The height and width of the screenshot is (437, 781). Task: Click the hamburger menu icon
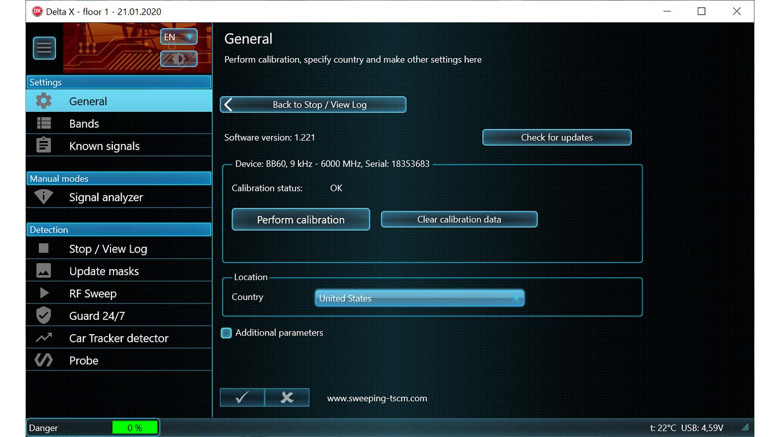(44, 48)
